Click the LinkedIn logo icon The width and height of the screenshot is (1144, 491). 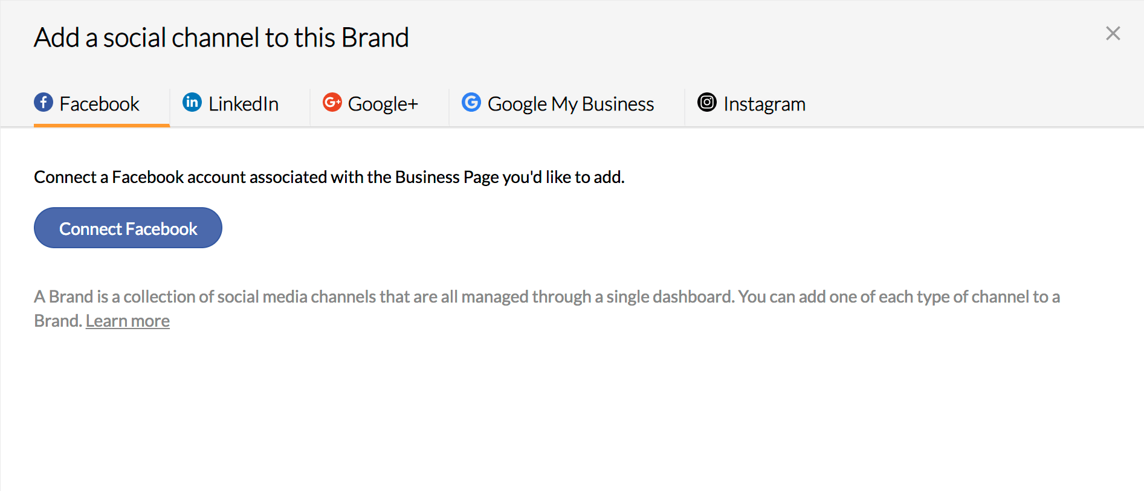click(192, 103)
